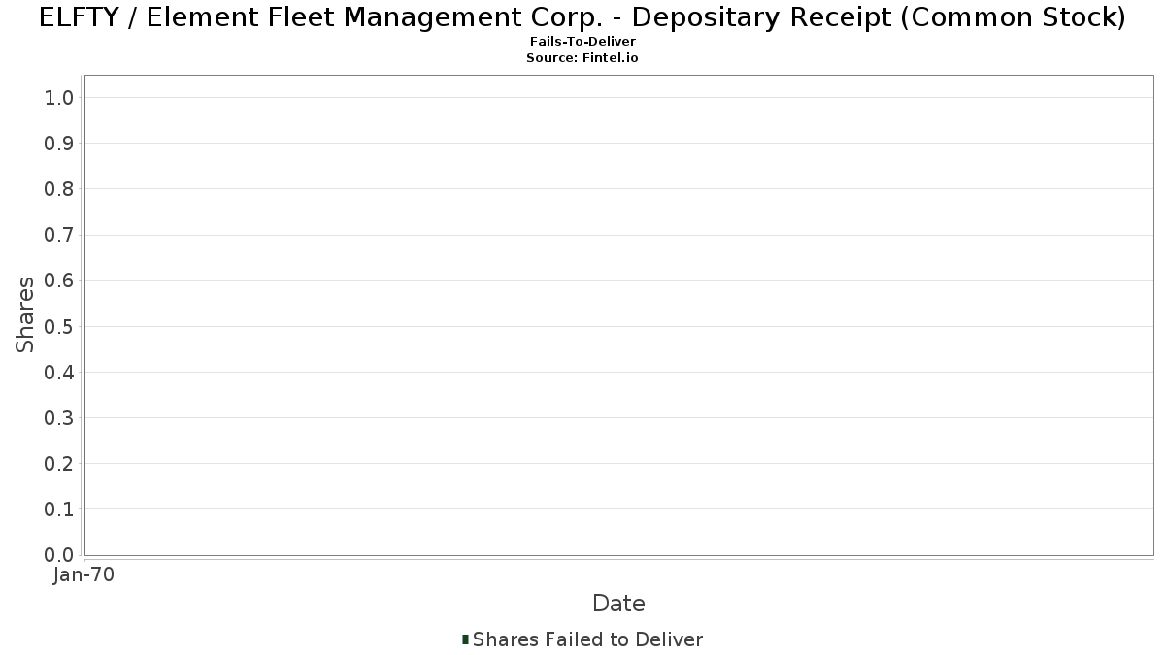
Task: Click the Date axis title
Action: [x=618, y=604]
